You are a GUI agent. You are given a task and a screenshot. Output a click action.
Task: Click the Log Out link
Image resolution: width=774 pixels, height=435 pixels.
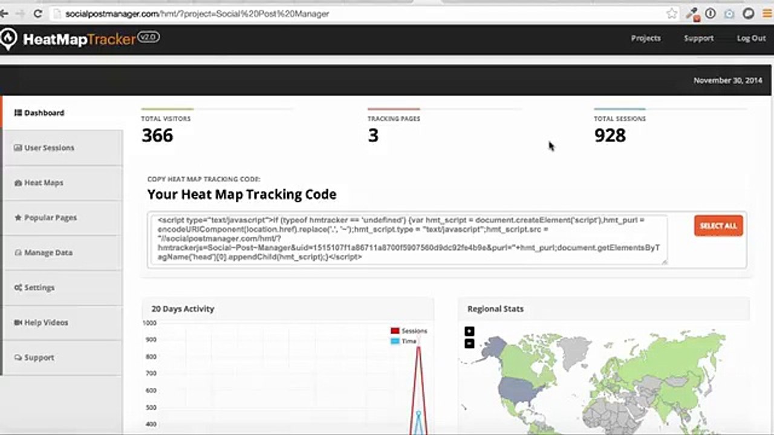(x=751, y=38)
